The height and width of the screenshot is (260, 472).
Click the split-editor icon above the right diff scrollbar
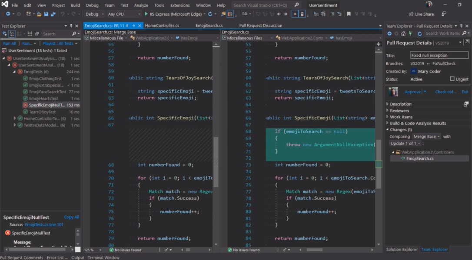click(379, 44)
